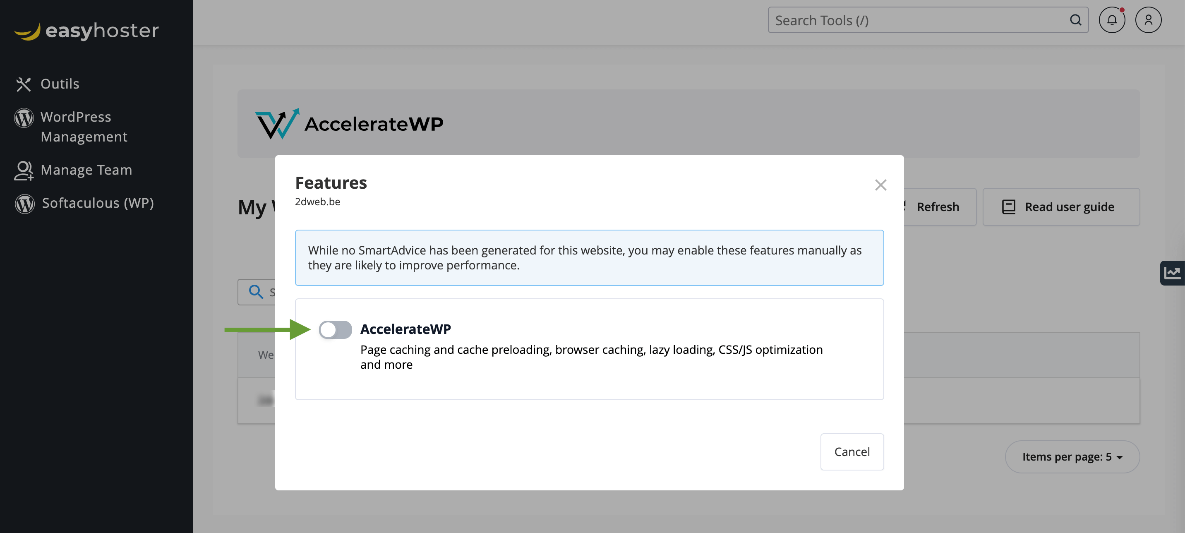Image resolution: width=1185 pixels, height=533 pixels.
Task: Focus the Search Tools input field
Action: (915, 20)
